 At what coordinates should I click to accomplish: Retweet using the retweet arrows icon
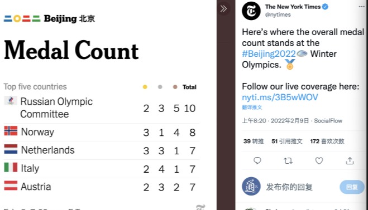(288, 160)
